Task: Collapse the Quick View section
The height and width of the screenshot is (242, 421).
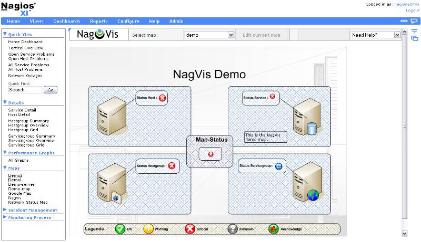Action: tap(5, 34)
